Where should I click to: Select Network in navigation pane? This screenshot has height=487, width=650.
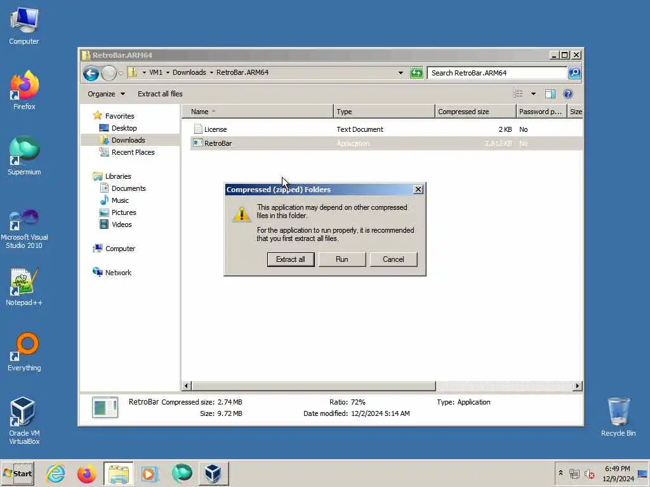117,273
